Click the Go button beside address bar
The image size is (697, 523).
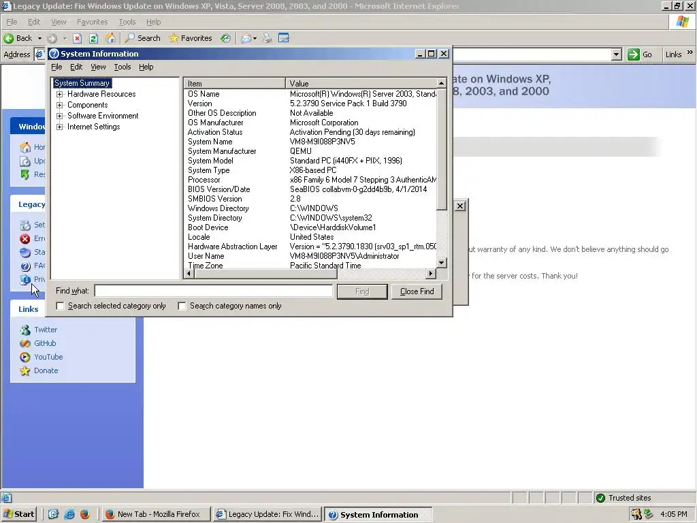click(640, 54)
